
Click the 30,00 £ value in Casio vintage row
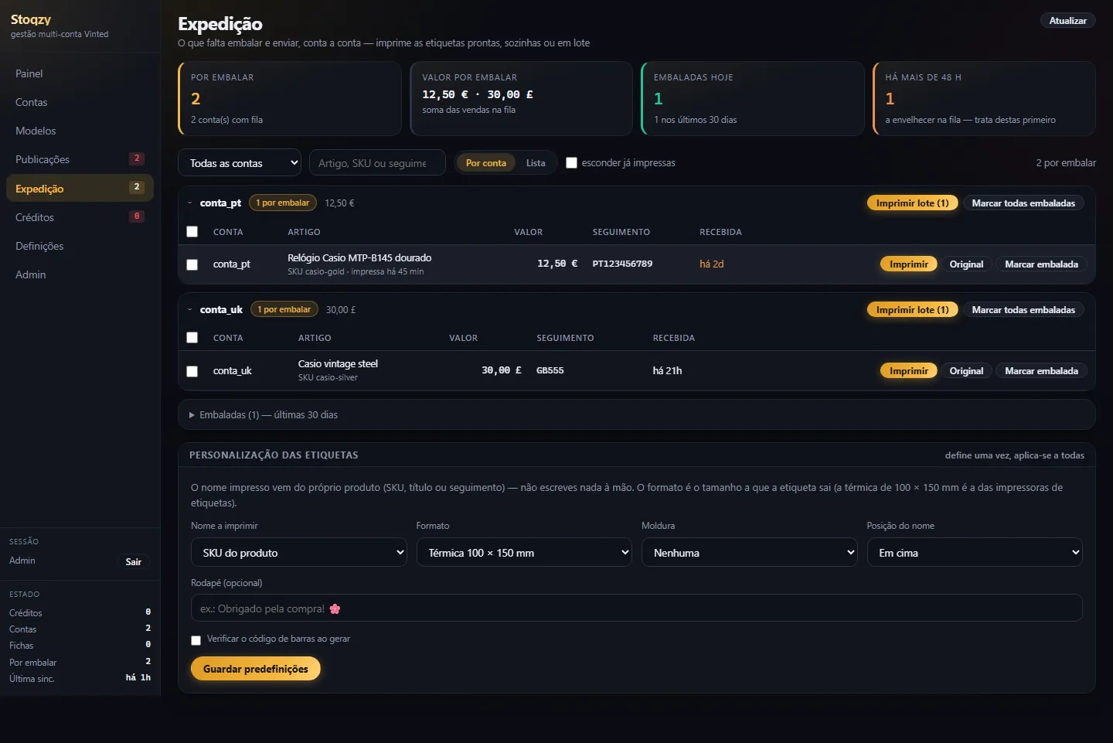coord(502,370)
